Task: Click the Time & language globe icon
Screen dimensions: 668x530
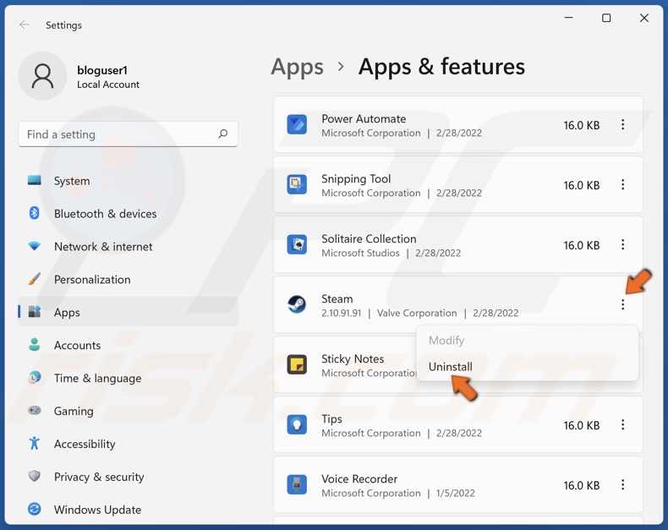Action: click(34, 378)
